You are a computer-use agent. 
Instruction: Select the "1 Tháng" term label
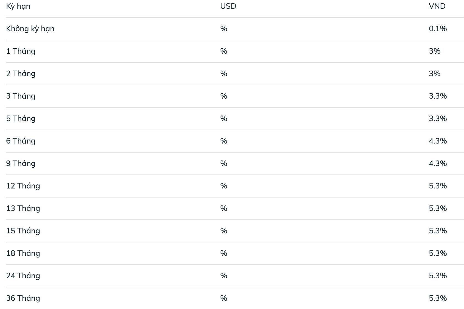21,51
